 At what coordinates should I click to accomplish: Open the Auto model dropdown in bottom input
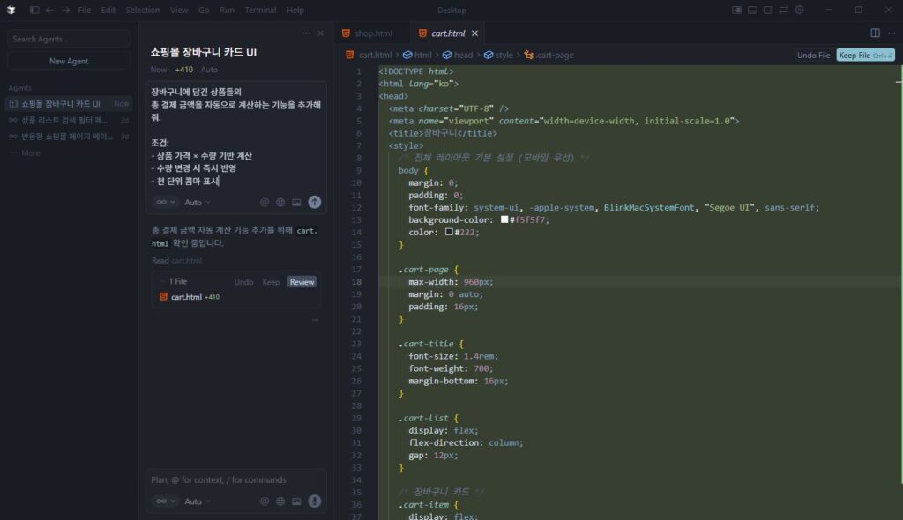click(x=197, y=501)
